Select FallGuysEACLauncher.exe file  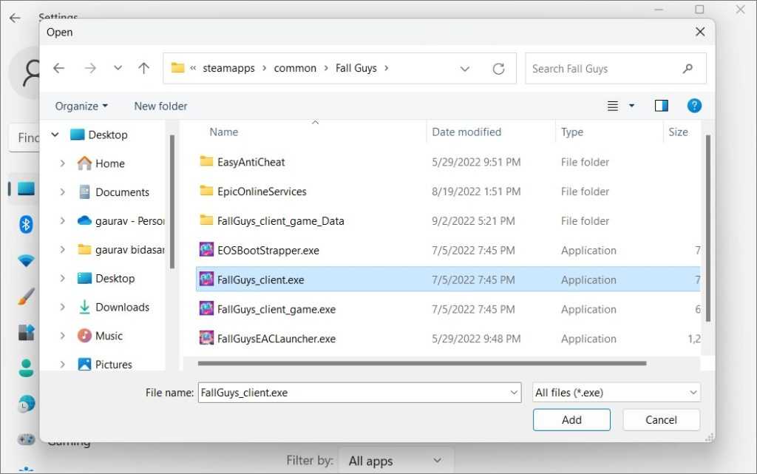[448, 339]
